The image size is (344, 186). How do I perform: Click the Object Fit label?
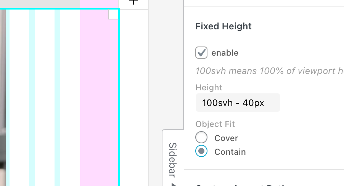pyautogui.click(x=215, y=124)
